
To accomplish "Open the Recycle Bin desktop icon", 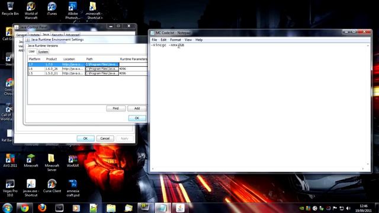I will click(10, 8).
